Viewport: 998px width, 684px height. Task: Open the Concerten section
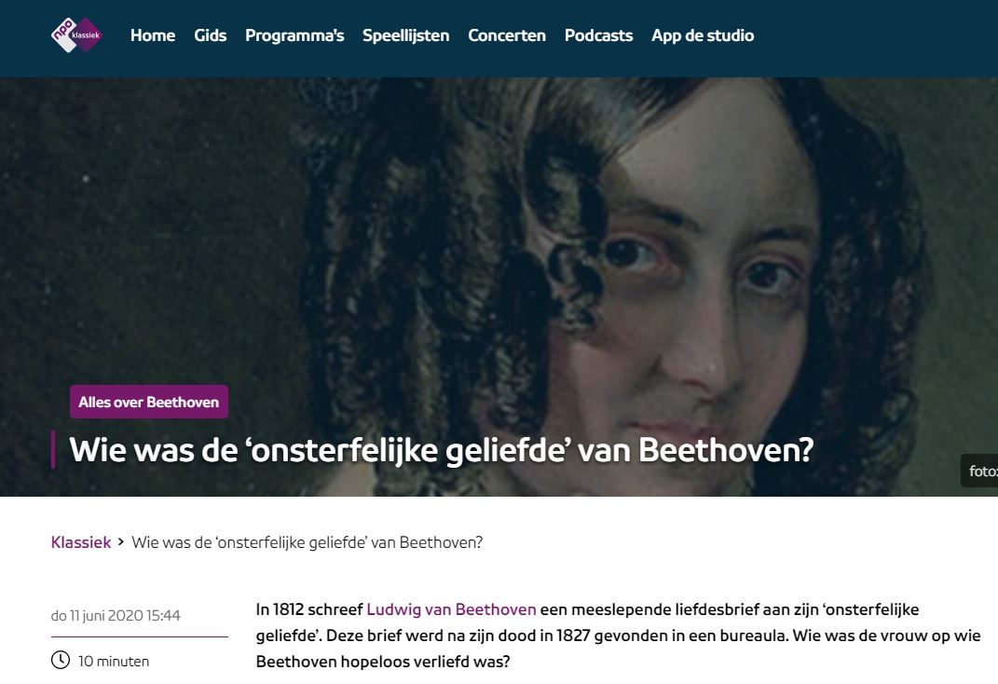507,35
